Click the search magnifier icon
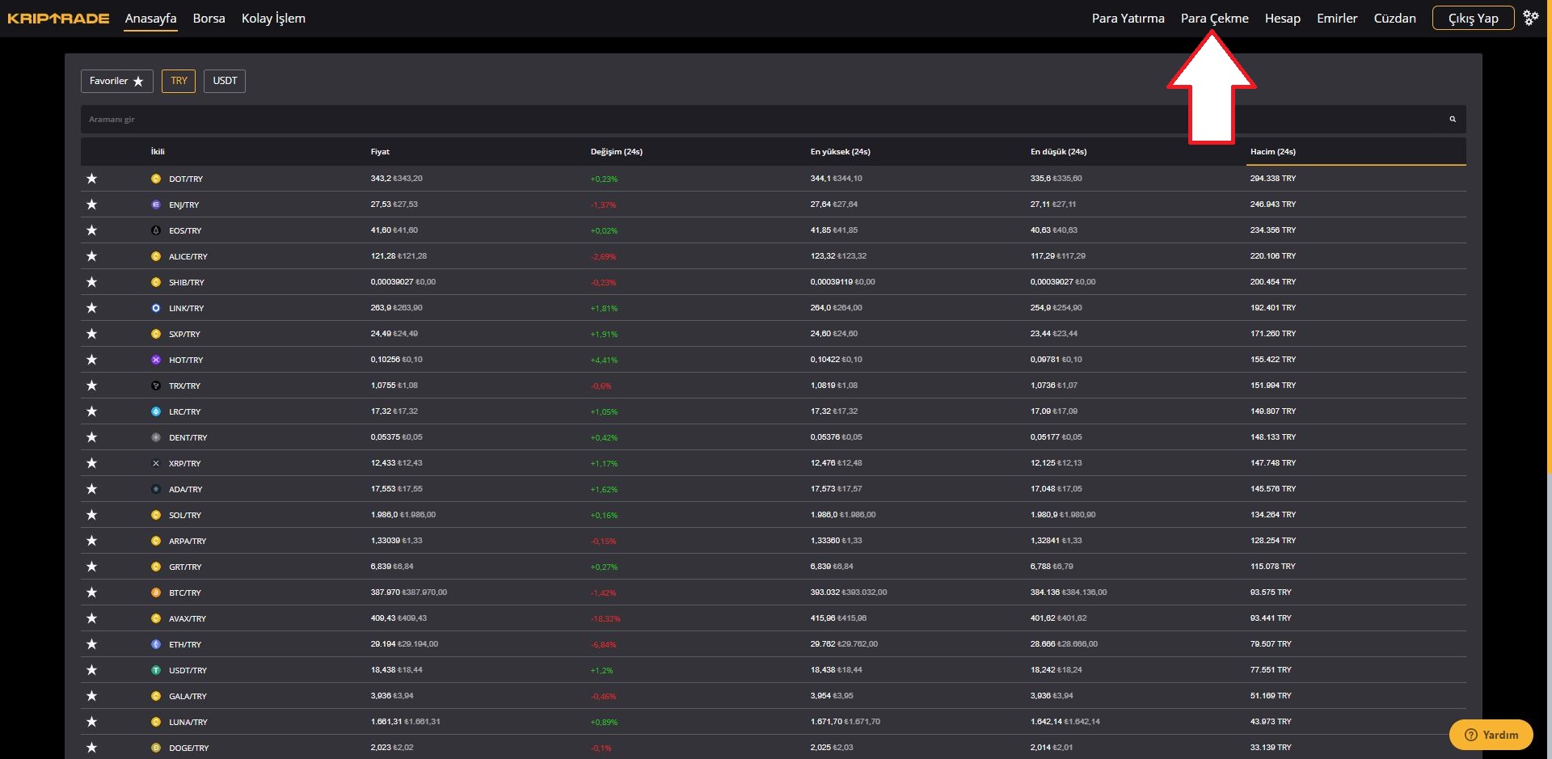 pyautogui.click(x=1453, y=120)
